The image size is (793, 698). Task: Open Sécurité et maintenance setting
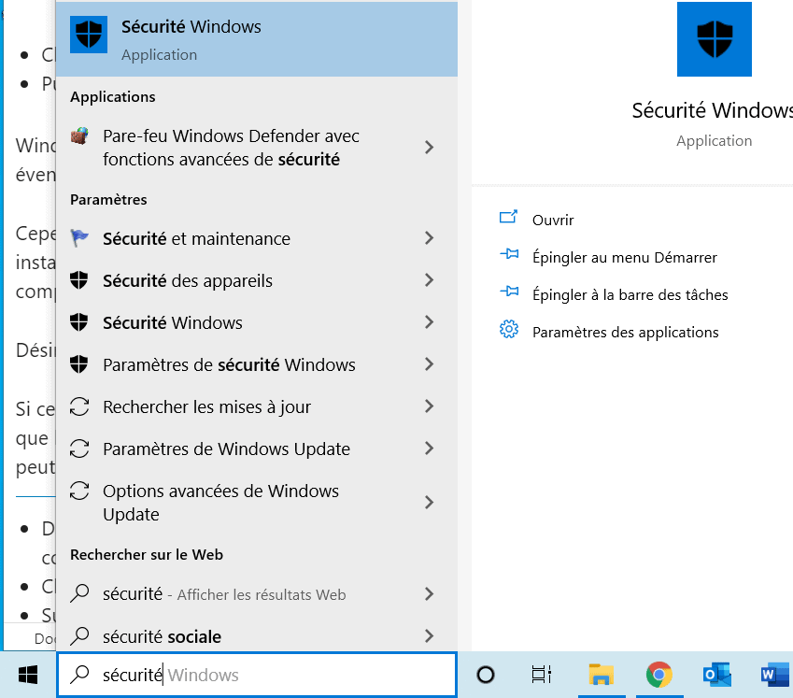coord(257,238)
